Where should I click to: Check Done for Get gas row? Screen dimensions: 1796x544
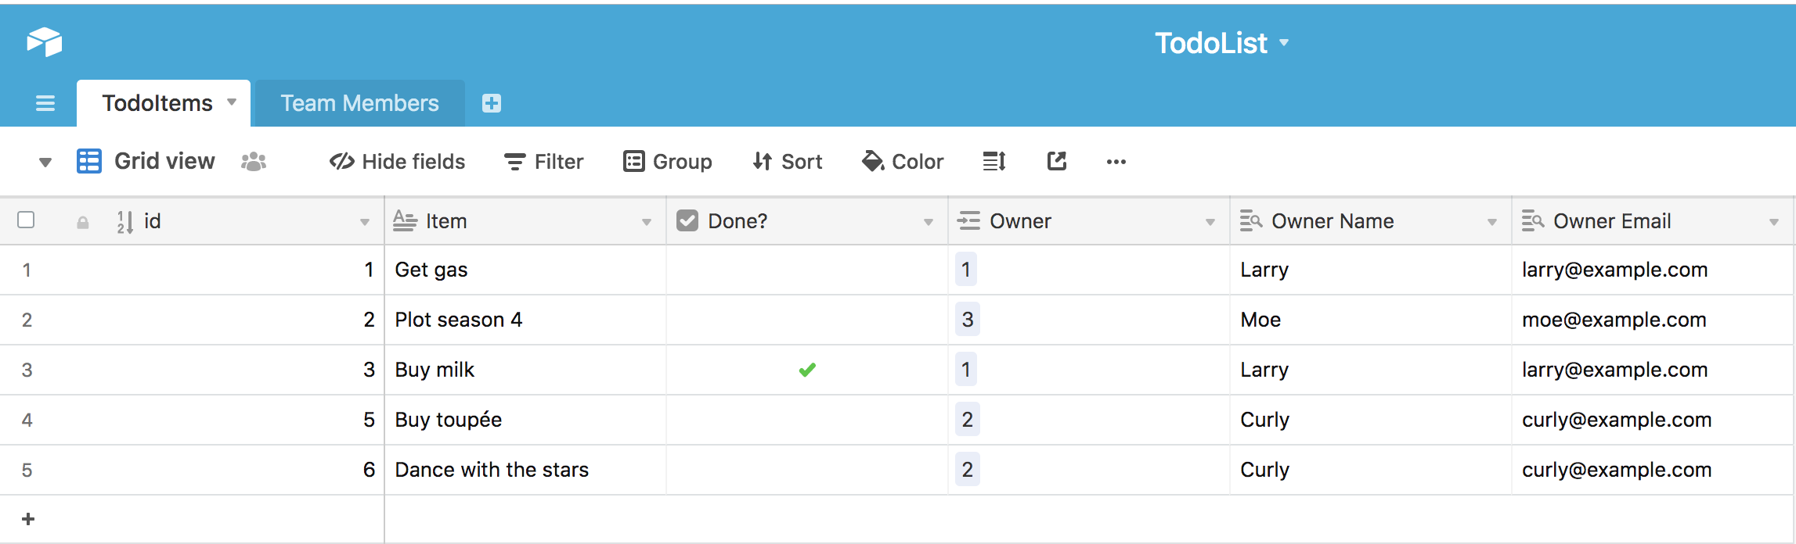coord(807,270)
